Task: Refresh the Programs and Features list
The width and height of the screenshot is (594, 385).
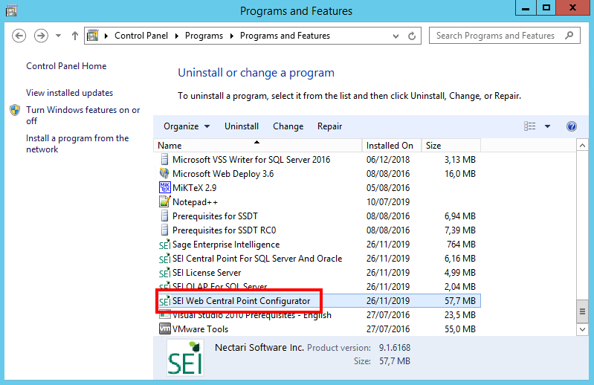Action: coord(415,36)
